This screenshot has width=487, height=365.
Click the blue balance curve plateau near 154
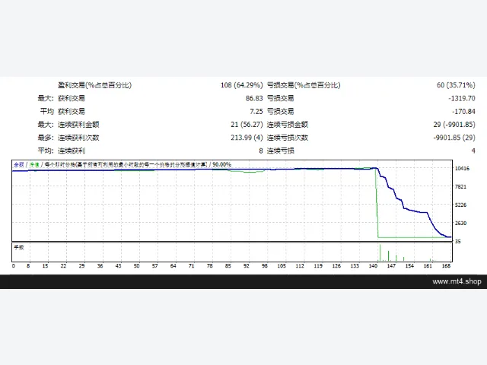coord(416,211)
